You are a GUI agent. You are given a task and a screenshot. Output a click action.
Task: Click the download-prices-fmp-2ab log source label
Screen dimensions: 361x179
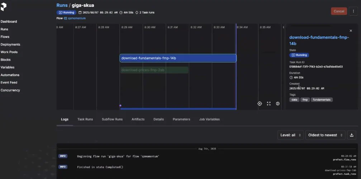(x=340, y=170)
